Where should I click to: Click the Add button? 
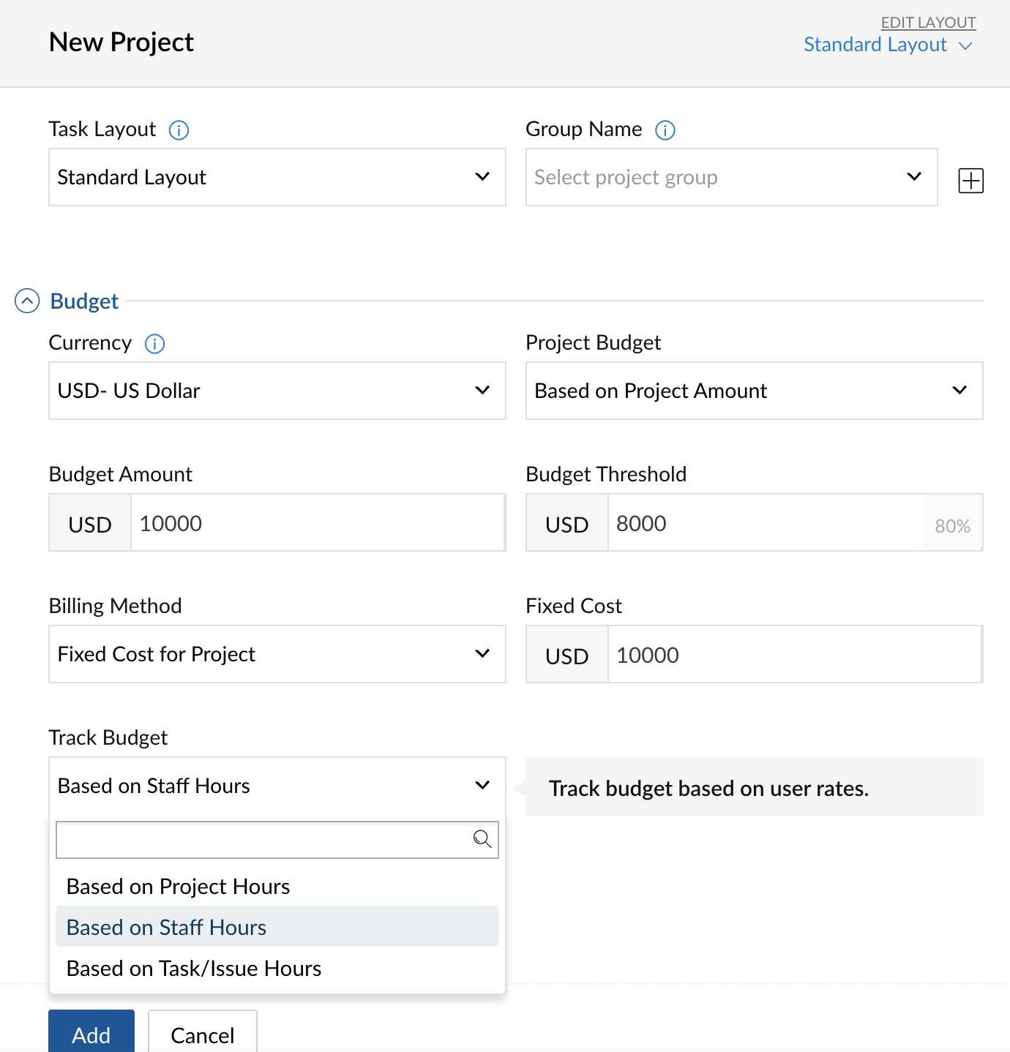91,1032
